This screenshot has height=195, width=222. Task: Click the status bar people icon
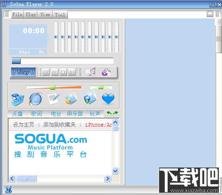tap(8, 190)
